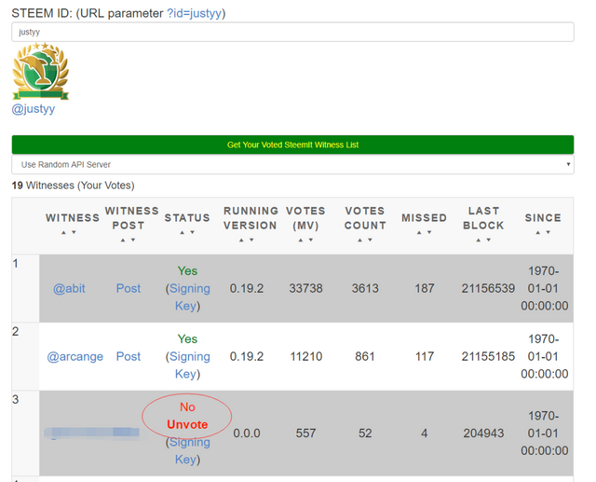
Task: Click the Votes Count column header
Action: tap(365, 218)
